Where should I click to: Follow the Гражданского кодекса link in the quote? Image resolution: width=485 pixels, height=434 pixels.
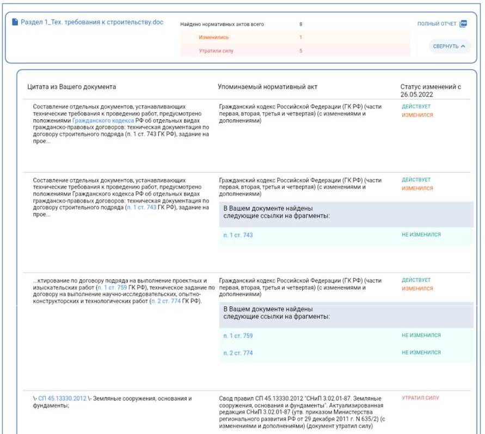tap(103, 120)
